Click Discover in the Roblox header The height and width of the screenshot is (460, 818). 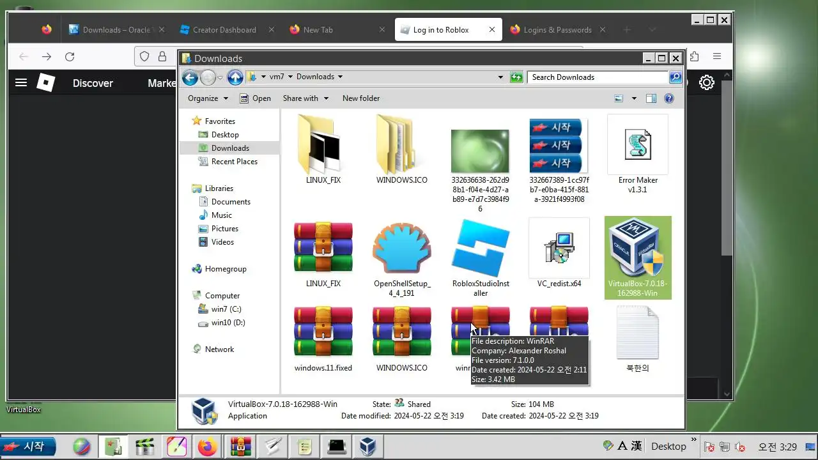click(93, 83)
